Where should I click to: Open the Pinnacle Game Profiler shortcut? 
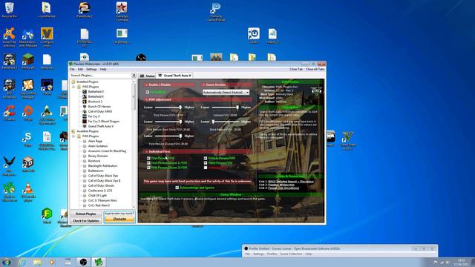(216, 12)
